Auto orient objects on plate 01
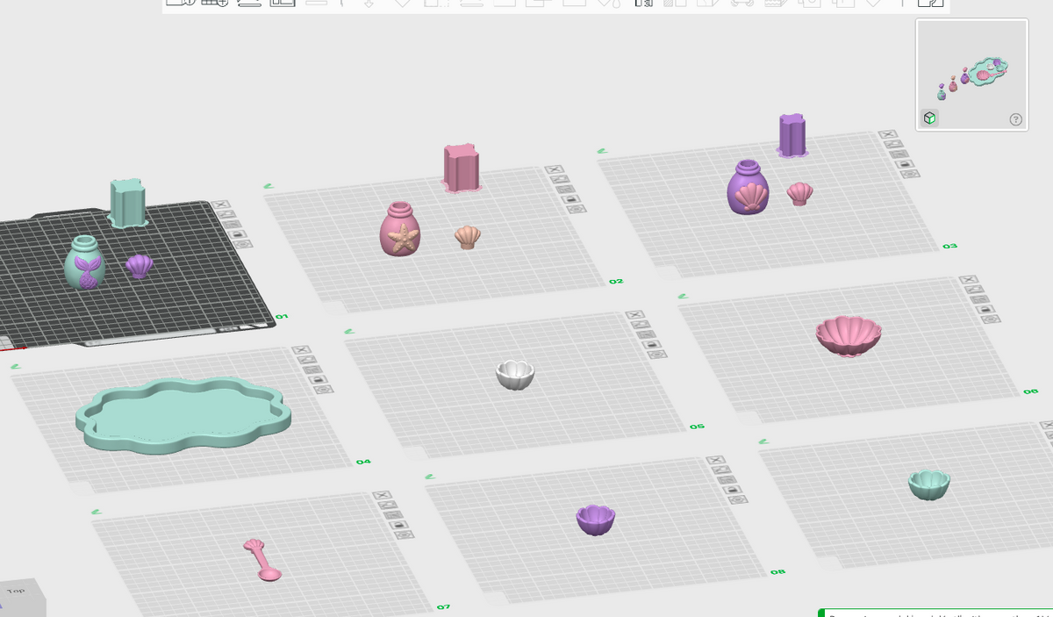Viewport: 1053px width, 617px height. [226, 214]
